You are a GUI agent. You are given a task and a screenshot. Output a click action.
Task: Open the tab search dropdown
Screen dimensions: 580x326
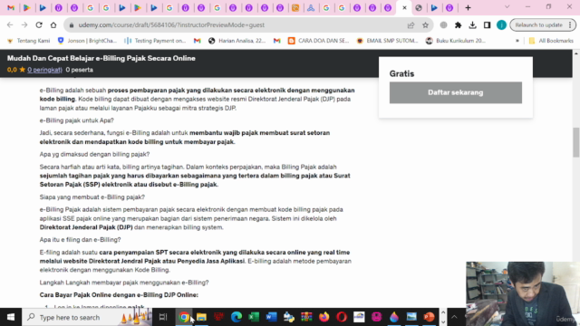(507, 7)
